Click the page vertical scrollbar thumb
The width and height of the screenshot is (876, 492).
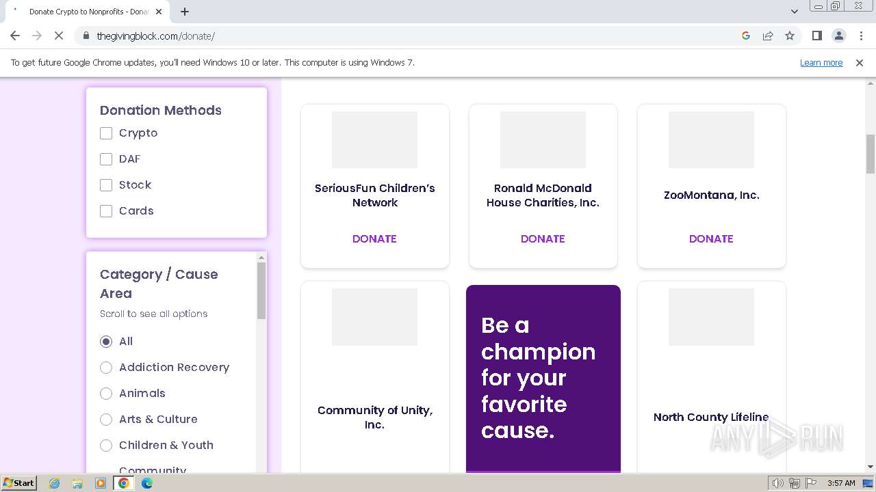[871, 154]
